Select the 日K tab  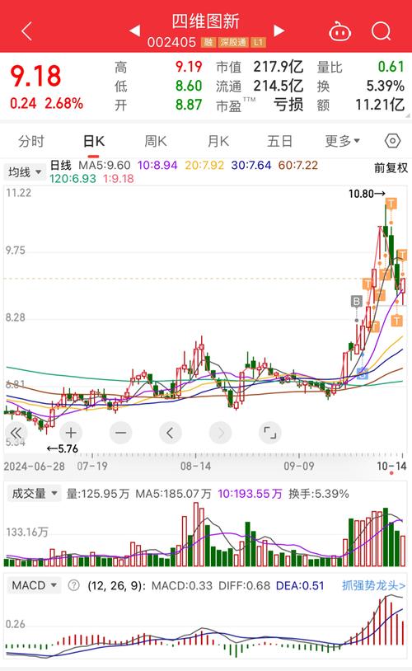point(94,141)
